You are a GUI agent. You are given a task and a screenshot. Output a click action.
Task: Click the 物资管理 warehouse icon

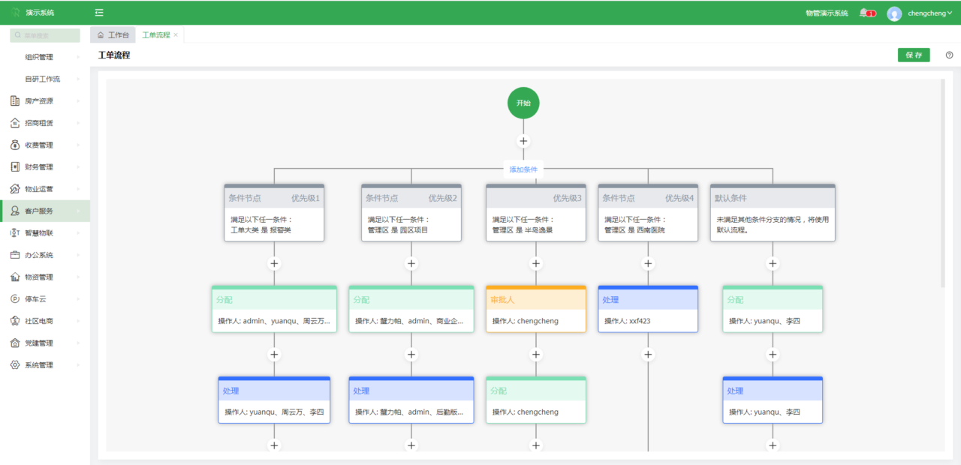point(15,277)
